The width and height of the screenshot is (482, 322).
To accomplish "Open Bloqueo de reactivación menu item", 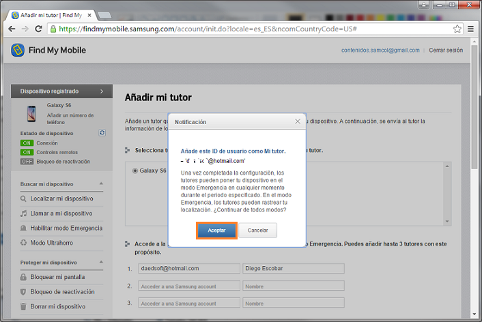I will pos(61,292).
